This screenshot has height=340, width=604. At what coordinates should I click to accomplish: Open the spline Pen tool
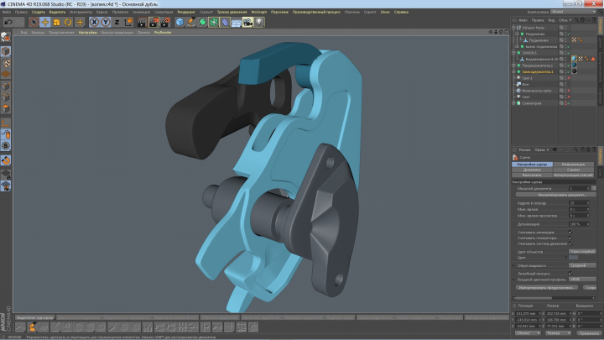tap(191, 22)
